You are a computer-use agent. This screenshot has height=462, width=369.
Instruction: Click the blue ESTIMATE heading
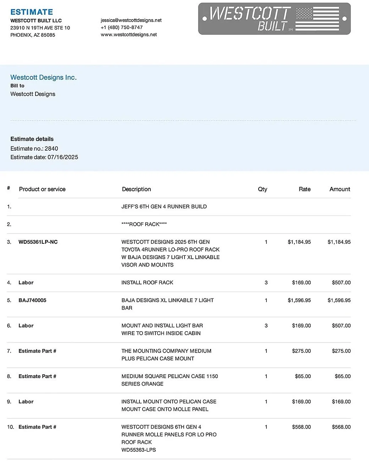(32, 12)
